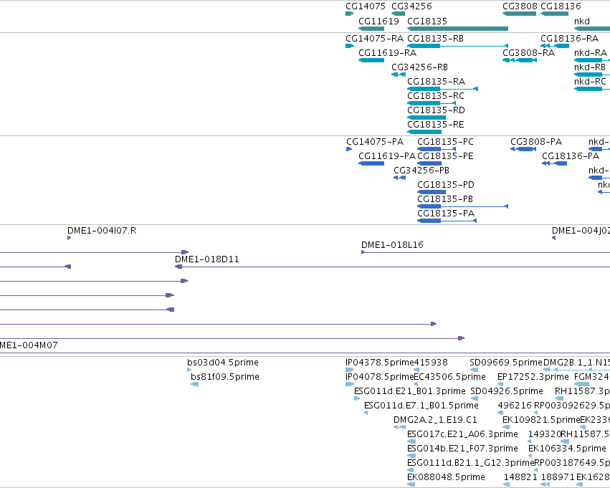
Task: Click the bs03d04.5prime EST label
Action: coord(223,363)
